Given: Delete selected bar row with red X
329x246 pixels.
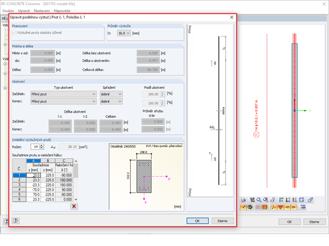Looking at the screenshot, I should point(74,206).
